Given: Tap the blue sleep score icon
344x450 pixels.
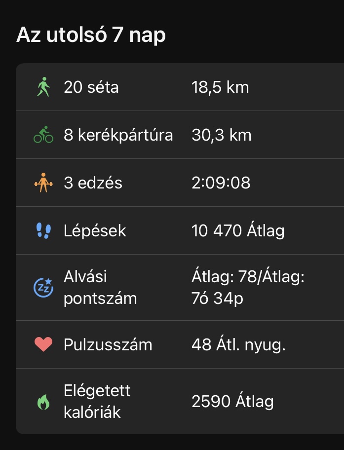Looking at the screenshot, I should (x=43, y=287).
